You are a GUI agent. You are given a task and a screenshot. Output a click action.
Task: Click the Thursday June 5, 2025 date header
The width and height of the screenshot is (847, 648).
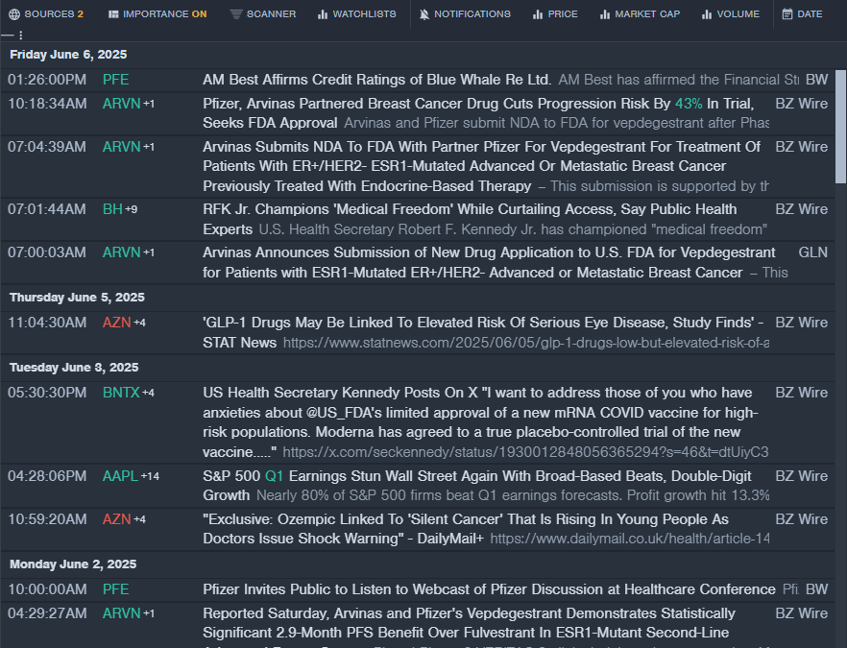coord(77,298)
